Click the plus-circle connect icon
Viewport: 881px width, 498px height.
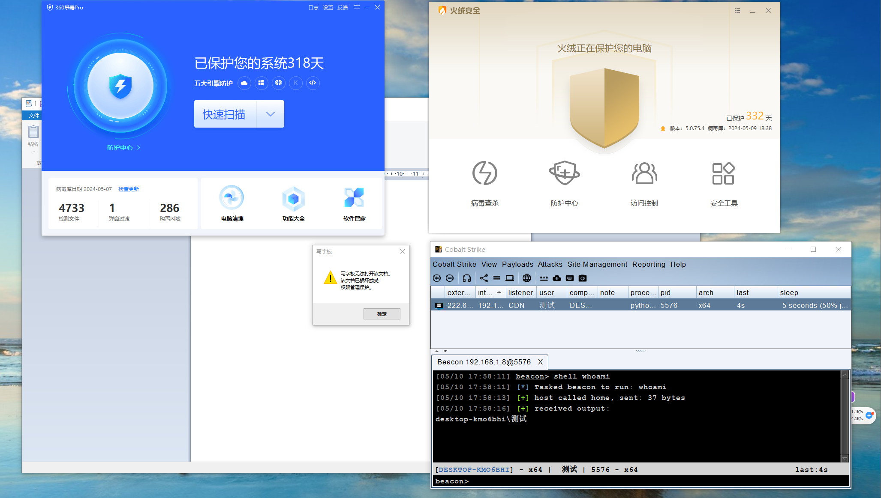click(x=437, y=278)
